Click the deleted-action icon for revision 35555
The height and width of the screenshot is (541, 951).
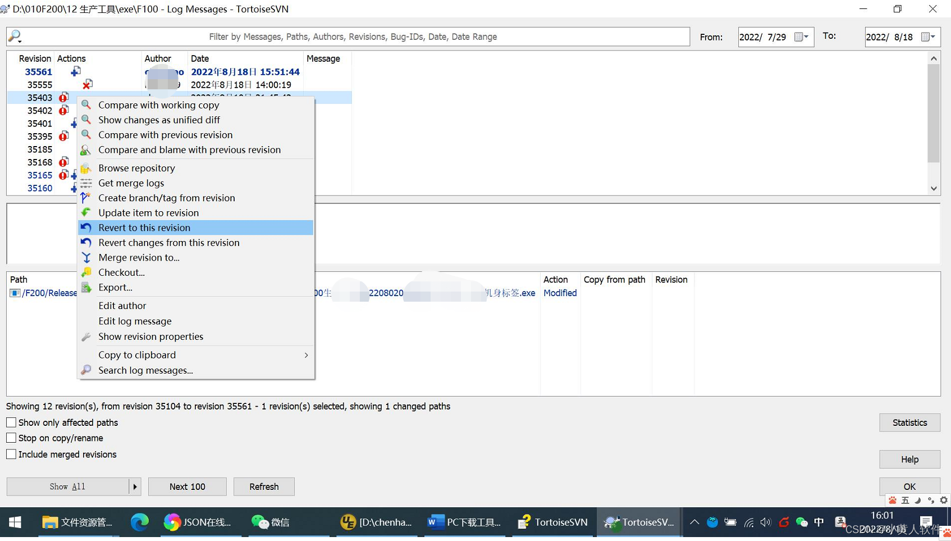88,84
